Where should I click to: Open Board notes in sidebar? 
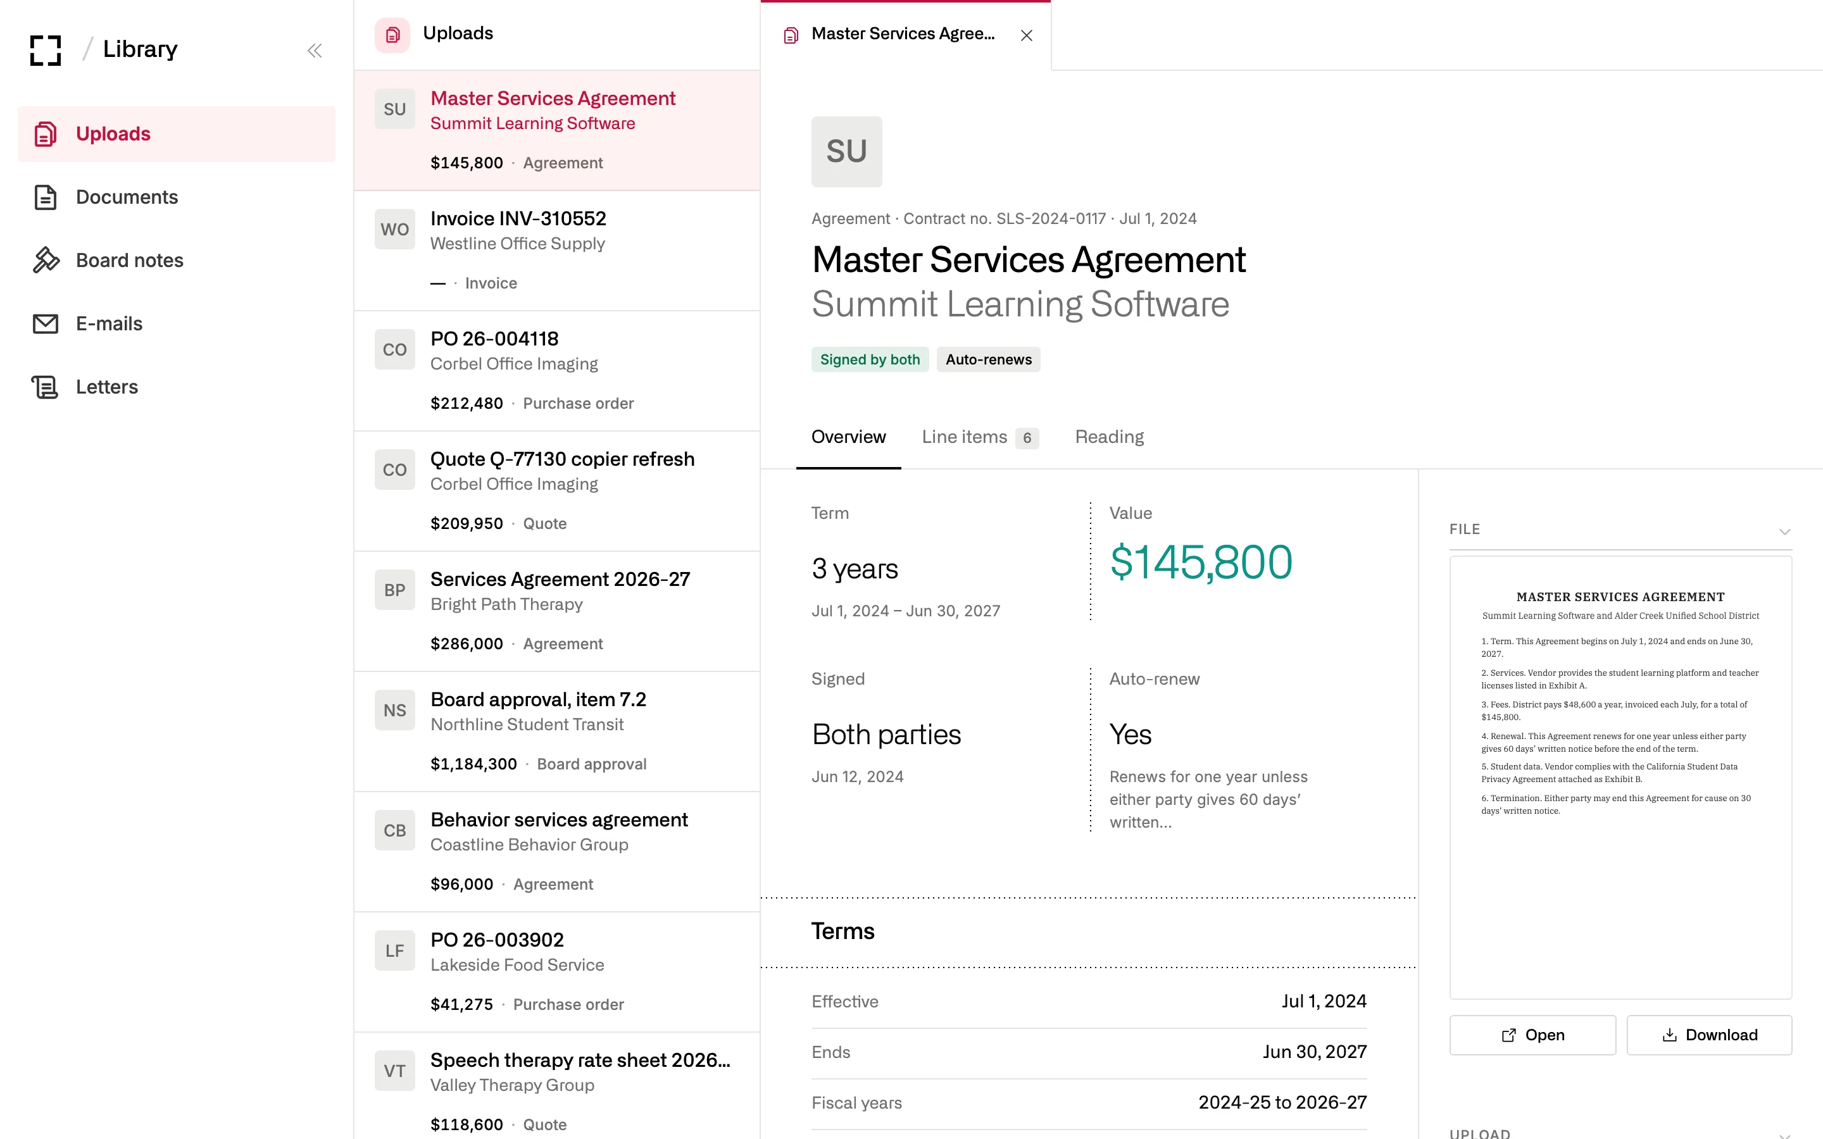pyautogui.click(x=176, y=261)
